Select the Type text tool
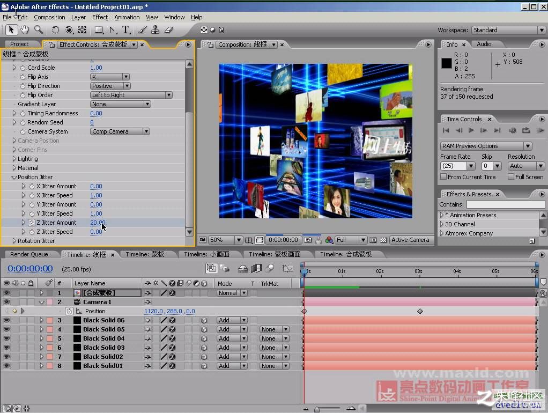Image resolution: width=548 pixels, height=413 pixels. pos(126,30)
